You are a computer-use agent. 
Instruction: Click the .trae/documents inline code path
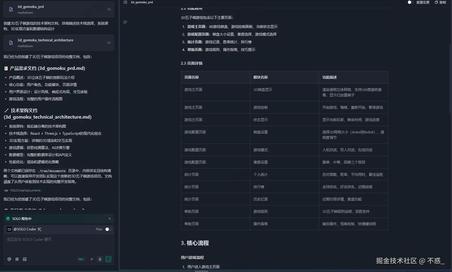point(52,171)
